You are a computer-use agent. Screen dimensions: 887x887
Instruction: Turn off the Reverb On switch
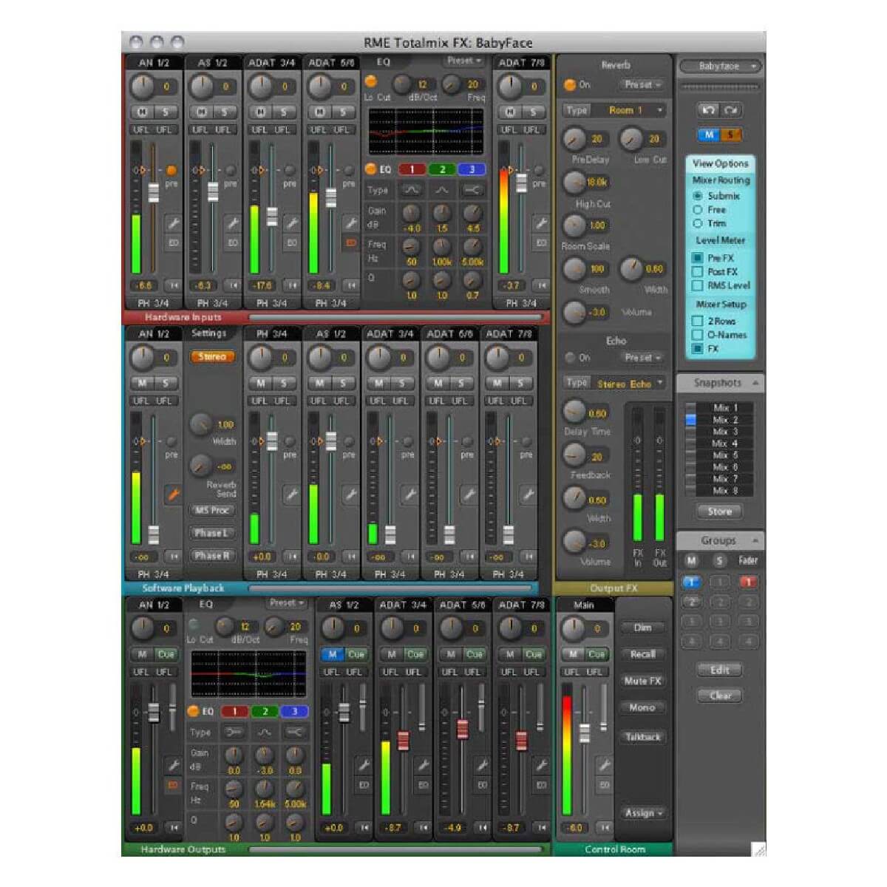570,85
